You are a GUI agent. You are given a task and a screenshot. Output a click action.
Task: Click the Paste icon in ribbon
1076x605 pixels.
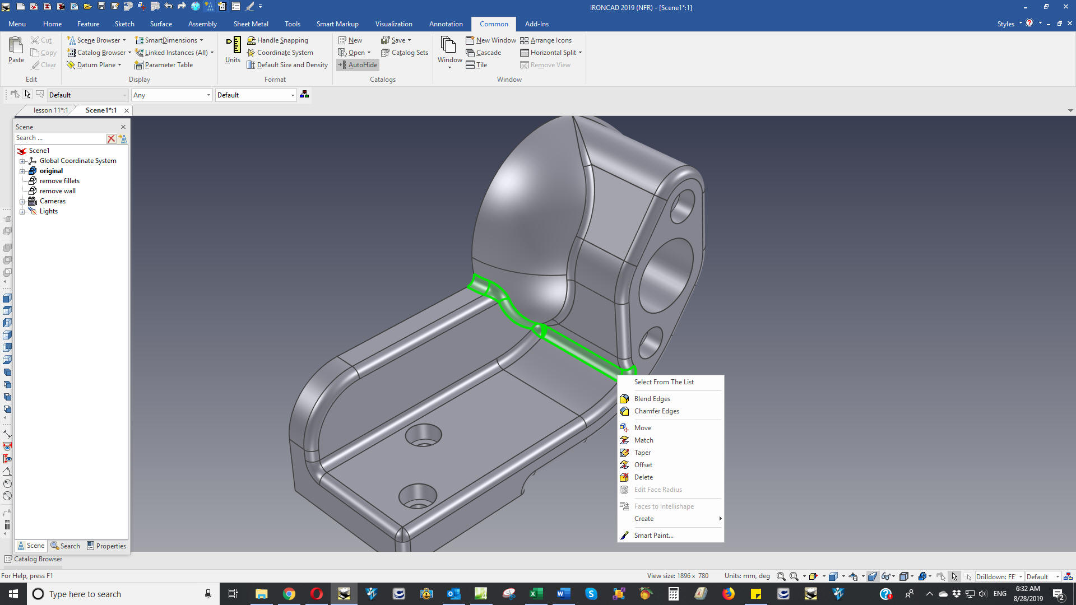16,46
